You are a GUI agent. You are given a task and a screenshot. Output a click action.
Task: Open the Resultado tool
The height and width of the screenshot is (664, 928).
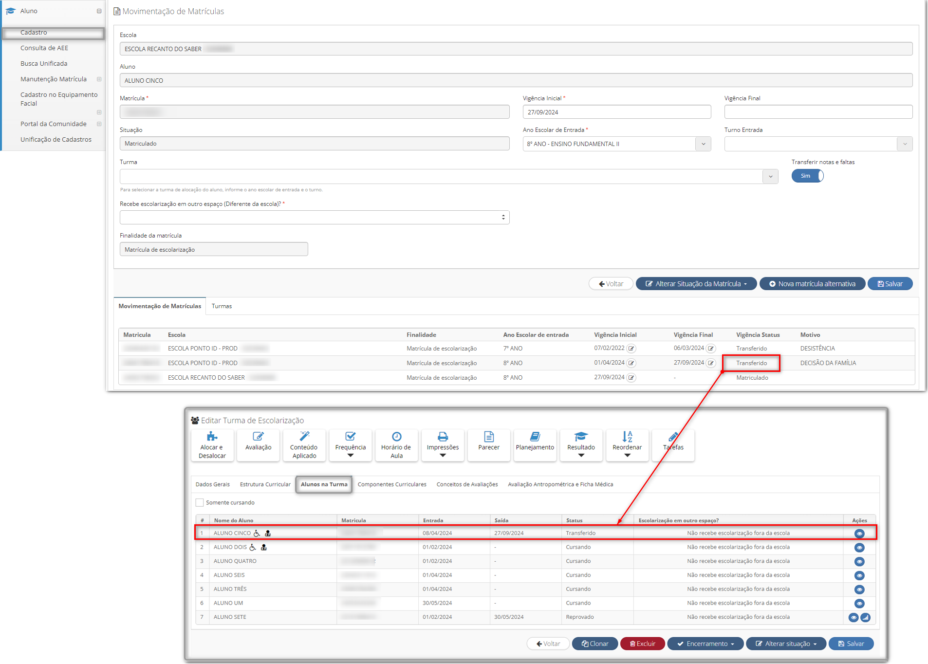(x=581, y=445)
